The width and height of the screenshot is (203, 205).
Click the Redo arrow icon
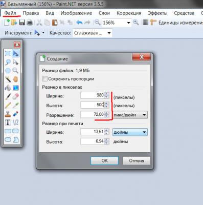pyautogui.click(x=87, y=23)
